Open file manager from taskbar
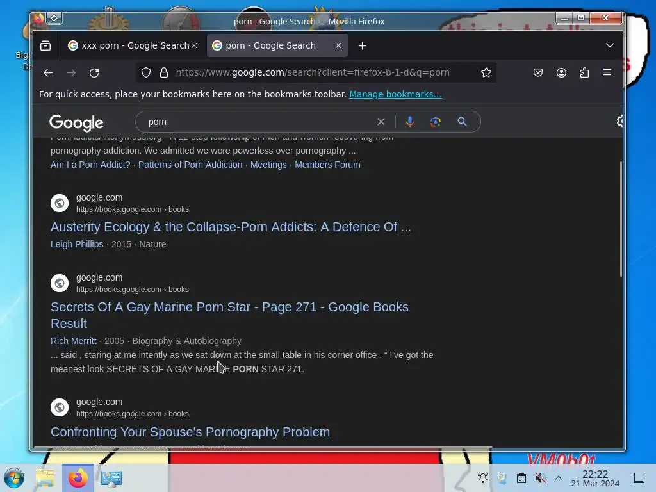Screen dimensions: 656x492 point(45,478)
